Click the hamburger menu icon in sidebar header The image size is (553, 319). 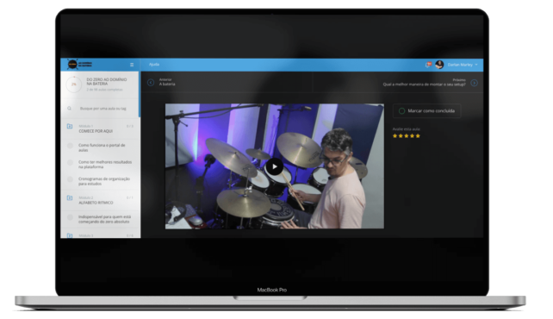pos(132,65)
